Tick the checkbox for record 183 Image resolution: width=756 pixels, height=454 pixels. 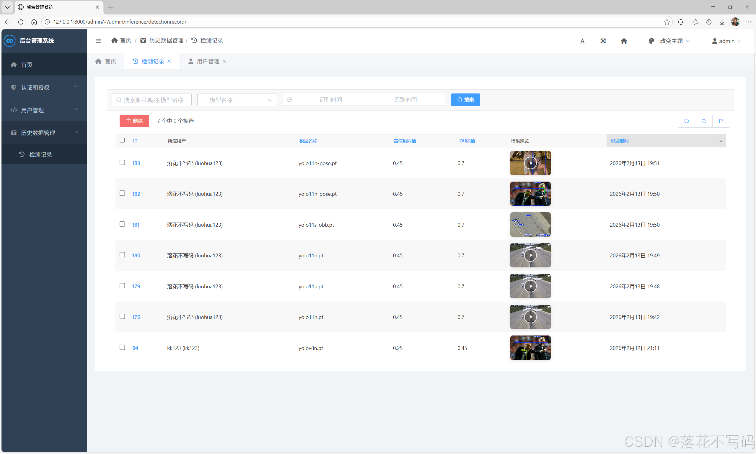(x=122, y=163)
